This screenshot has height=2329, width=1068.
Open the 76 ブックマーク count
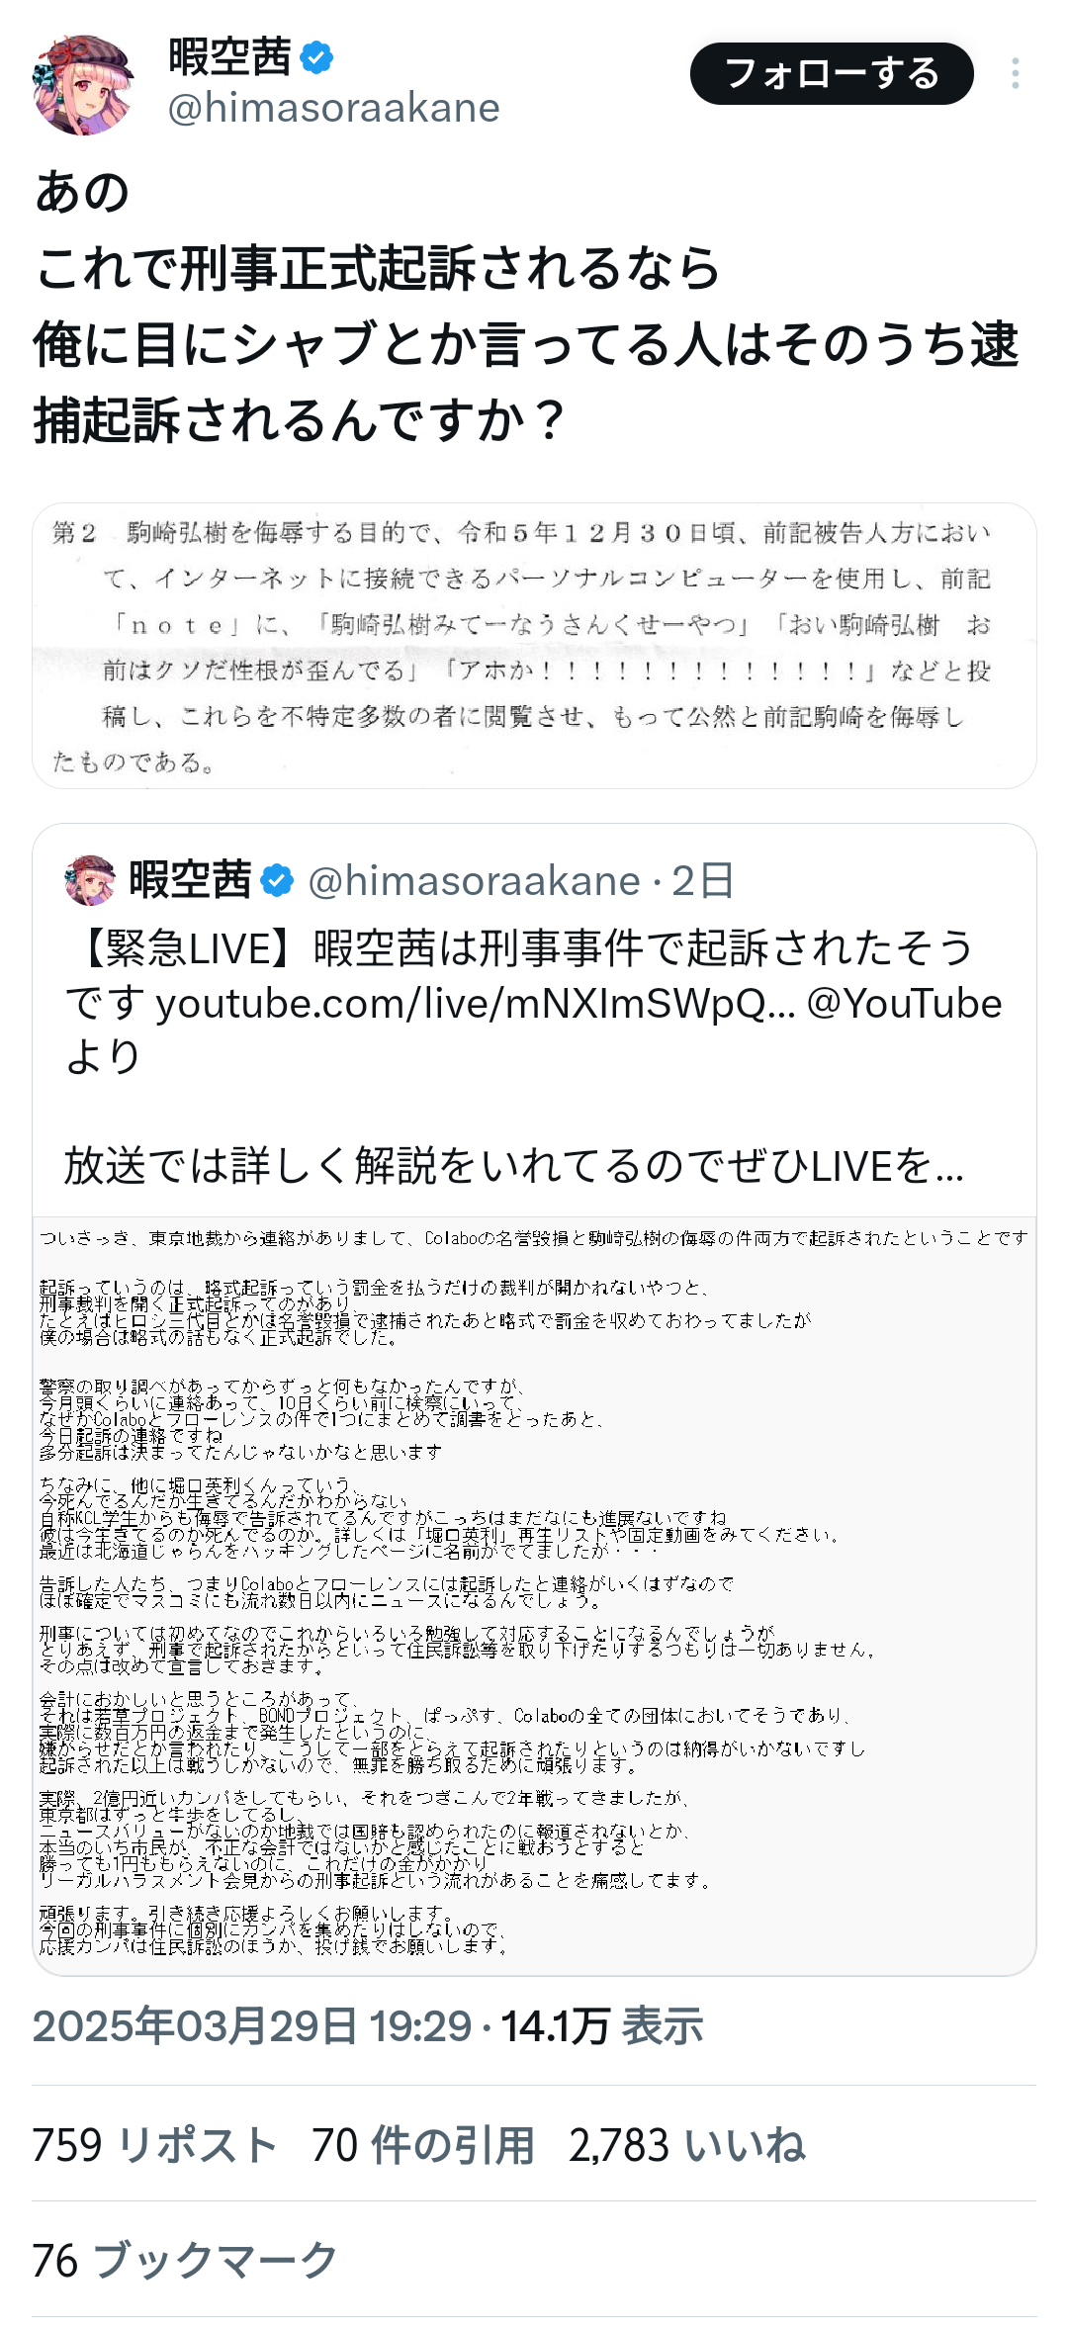coord(185,2260)
